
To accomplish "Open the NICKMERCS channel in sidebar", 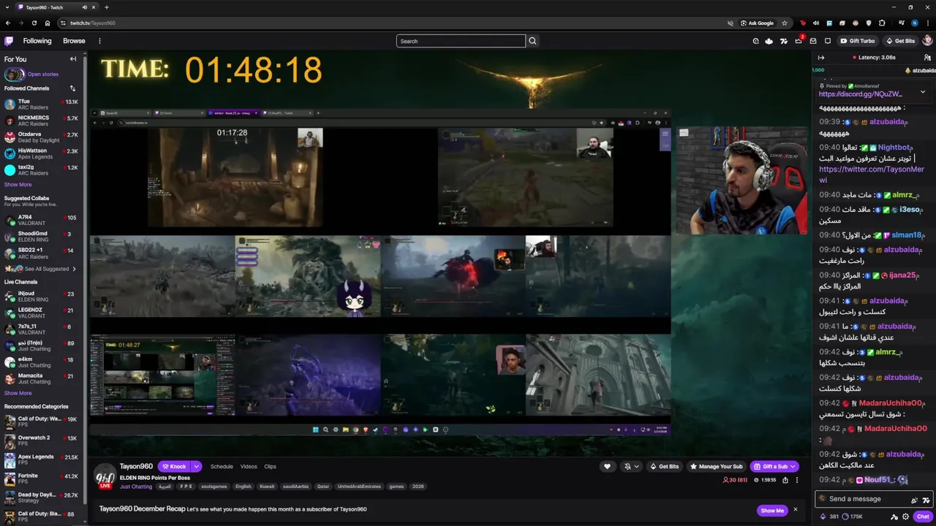I will 42,121.
